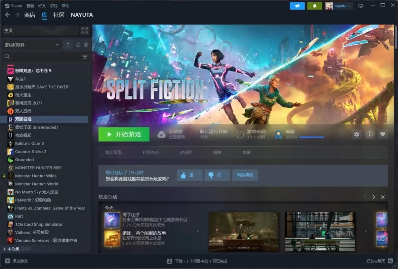Open the notifications bell
The width and height of the screenshot is (398, 269).
[x=315, y=6]
